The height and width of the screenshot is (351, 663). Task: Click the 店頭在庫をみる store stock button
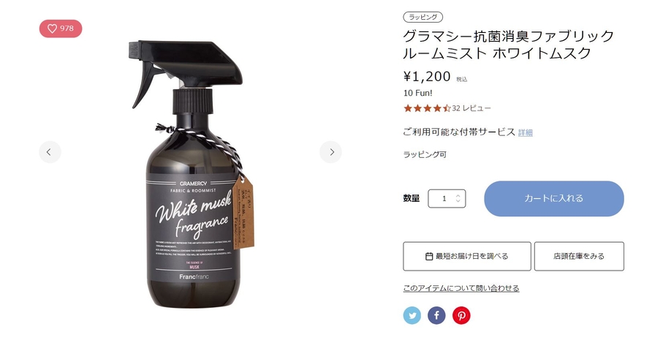point(579,256)
